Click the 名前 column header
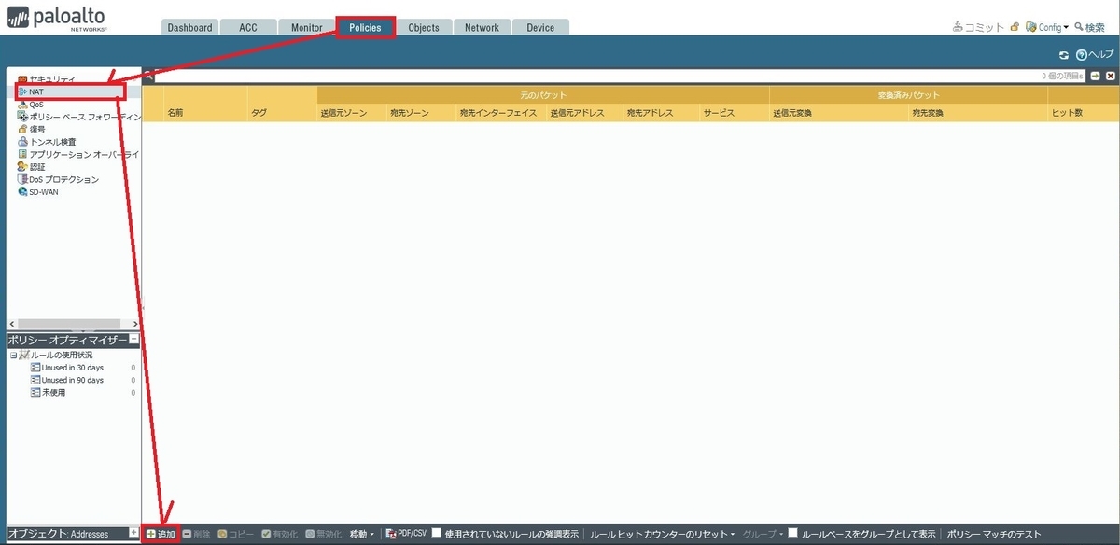The width and height of the screenshot is (1120, 545). (x=205, y=112)
